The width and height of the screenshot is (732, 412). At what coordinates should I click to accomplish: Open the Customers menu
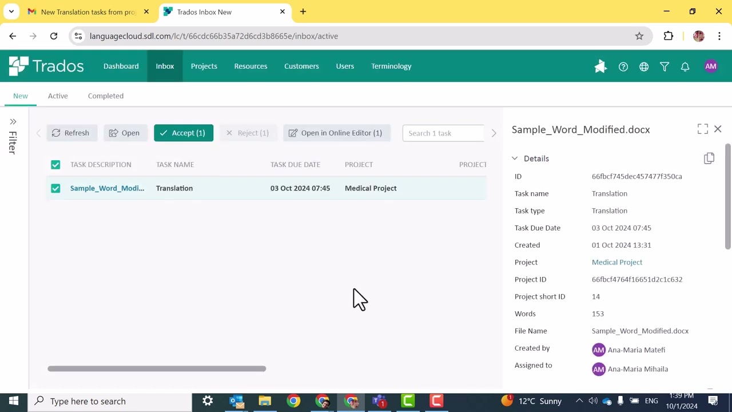pyautogui.click(x=301, y=66)
